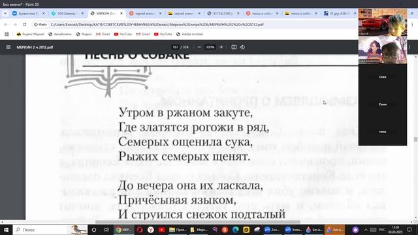The image size is (418, 235).
Task: Open Task View on the taskbar
Action: click(x=106, y=230)
